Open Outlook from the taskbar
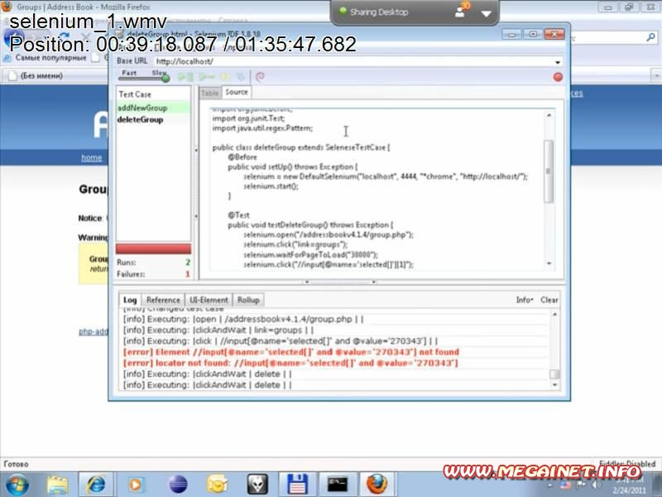 (217, 485)
